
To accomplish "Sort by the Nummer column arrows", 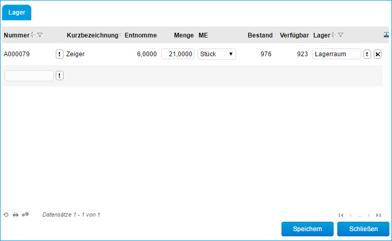I will (33, 35).
